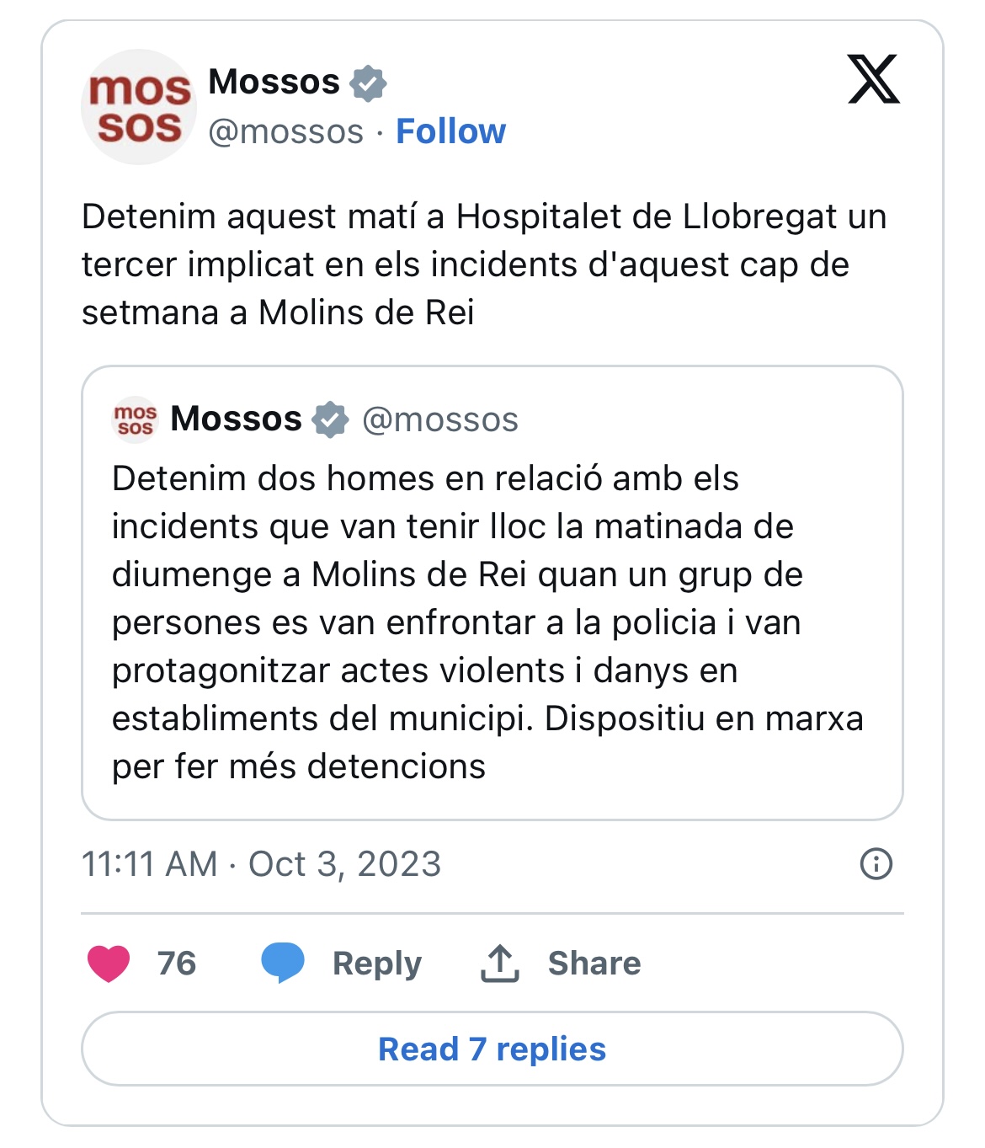Click the X logo icon

pos(873,79)
